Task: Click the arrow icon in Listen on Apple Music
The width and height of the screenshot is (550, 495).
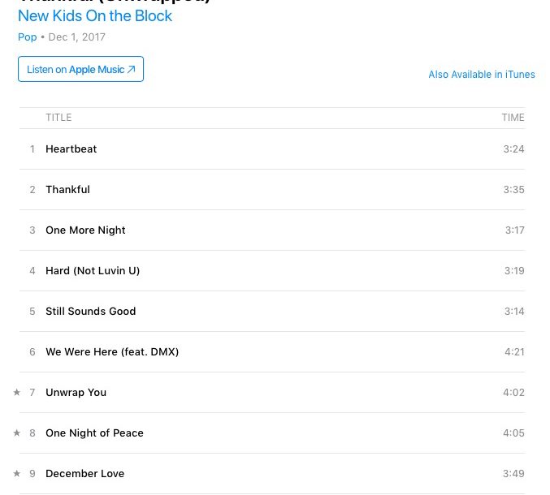Action: pyautogui.click(x=131, y=69)
